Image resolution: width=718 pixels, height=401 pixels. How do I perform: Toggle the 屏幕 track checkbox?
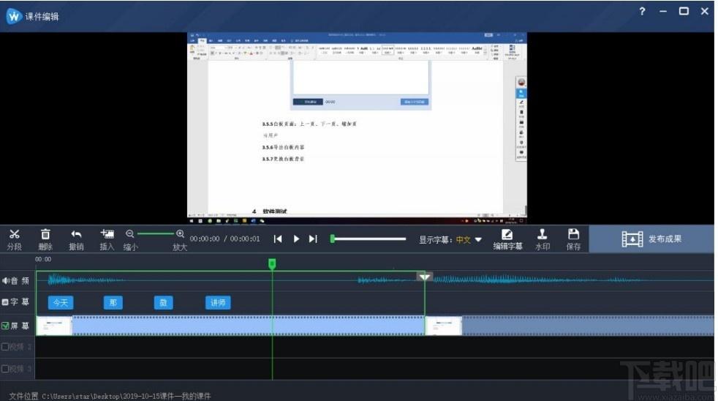click(6, 326)
